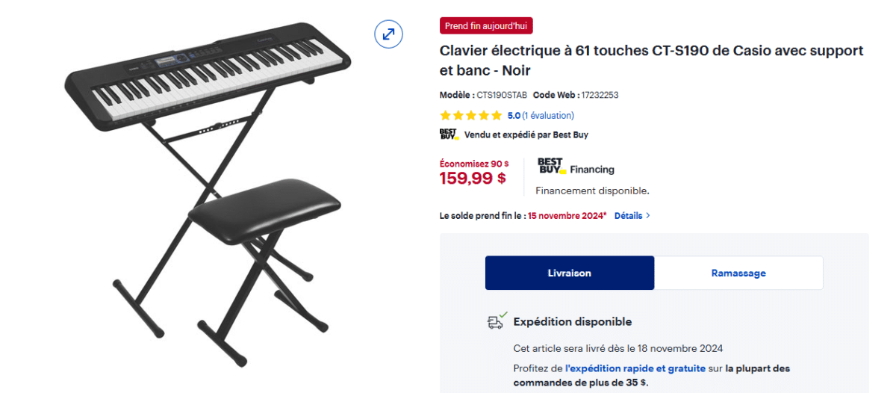The height and width of the screenshot is (393, 896).
Task: Open the (1 évaluation) reviews link
Action: (548, 116)
